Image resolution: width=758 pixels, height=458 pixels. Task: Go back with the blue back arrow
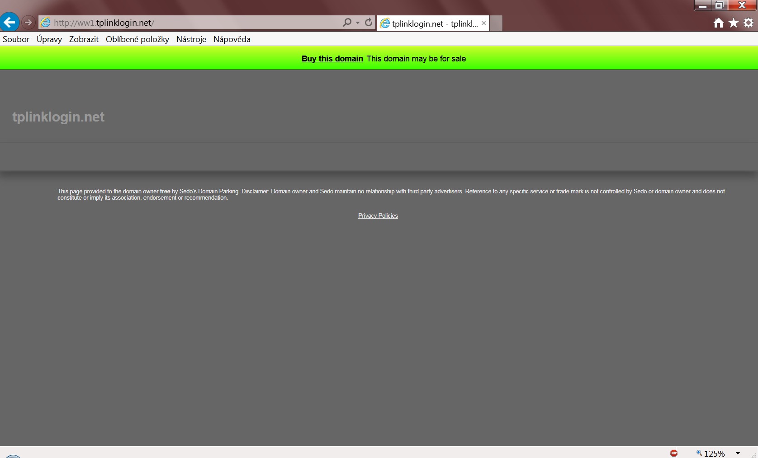tap(9, 22)
